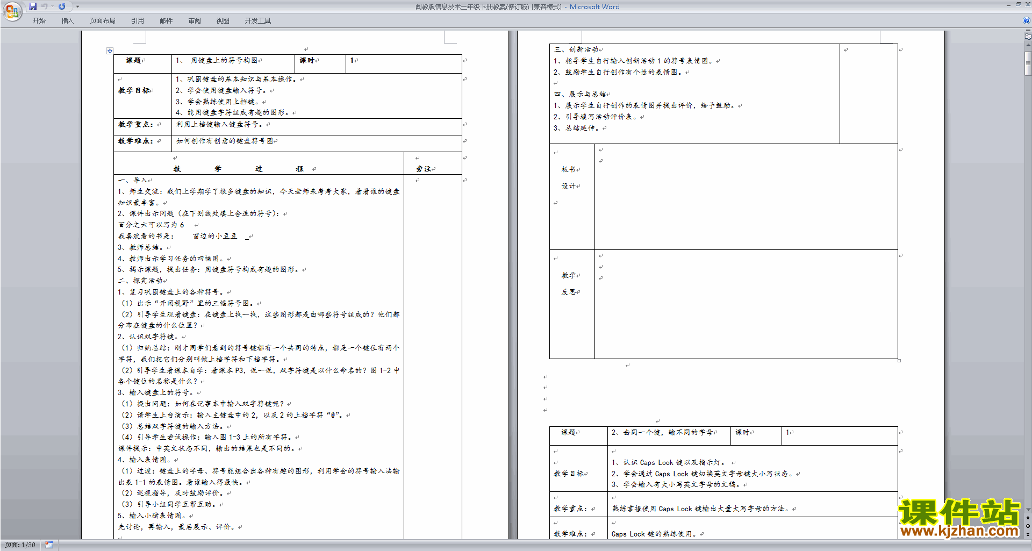1032x551 pixels.
Task: Switch to the 引用 tab
Action: click(138, 21)
